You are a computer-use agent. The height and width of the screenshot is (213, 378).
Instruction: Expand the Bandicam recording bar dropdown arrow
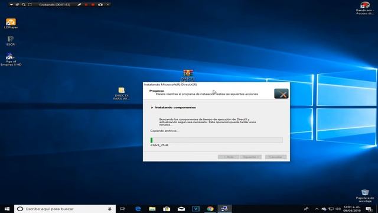11,5
